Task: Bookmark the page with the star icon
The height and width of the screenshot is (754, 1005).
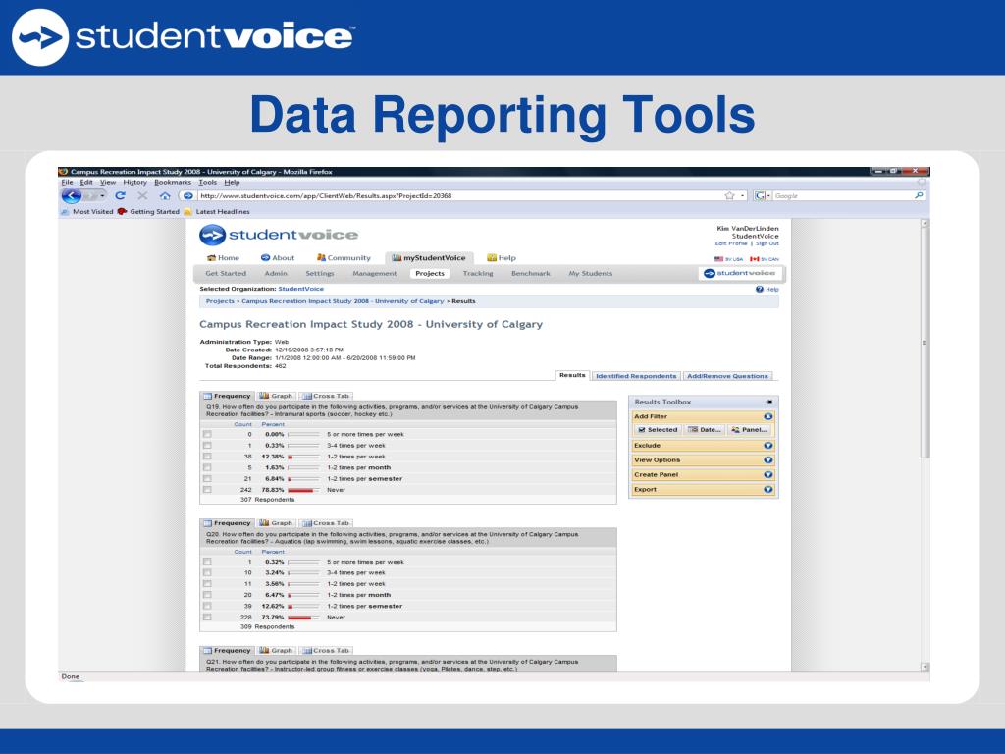Action: [729, 195]
